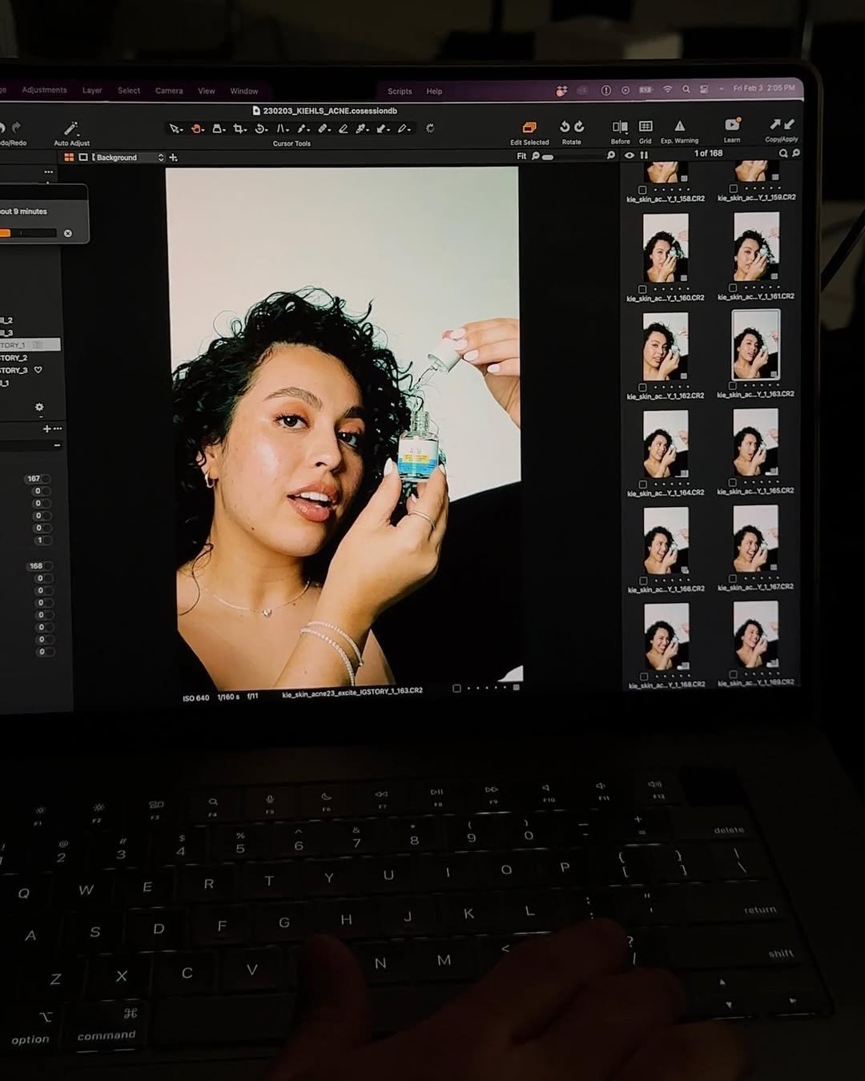Click heart icon beside STORY_3
865x1081 pixels.
click(38, 370)
